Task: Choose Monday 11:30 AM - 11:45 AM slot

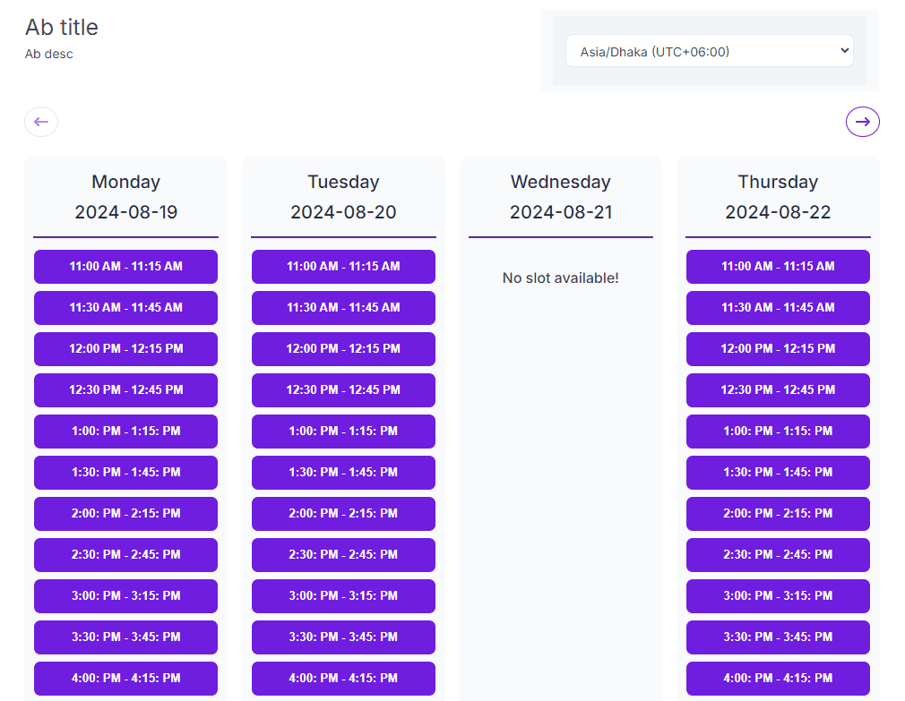Action: pos(125,308)
